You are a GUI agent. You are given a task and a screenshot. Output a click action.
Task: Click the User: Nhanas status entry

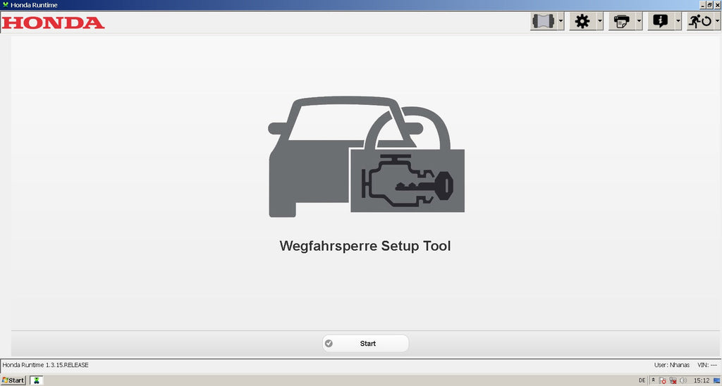[672, 365]
